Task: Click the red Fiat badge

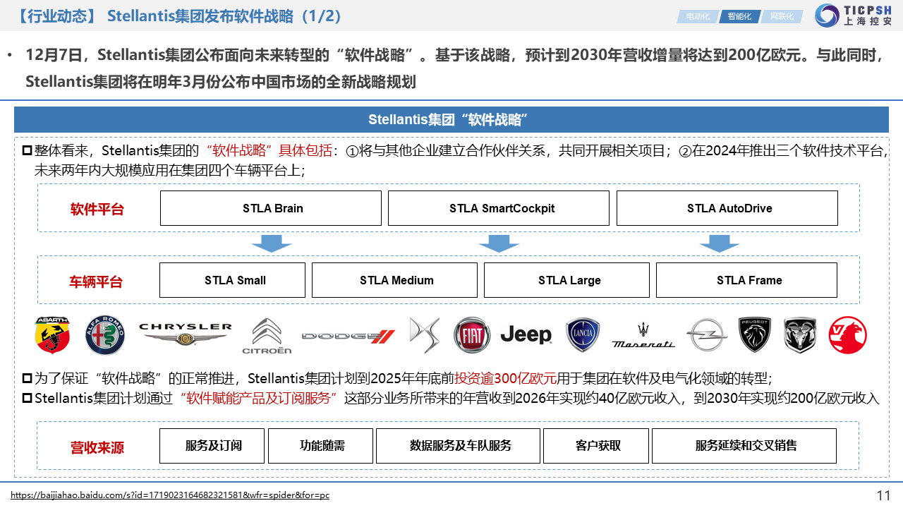Action: [471, 335]
